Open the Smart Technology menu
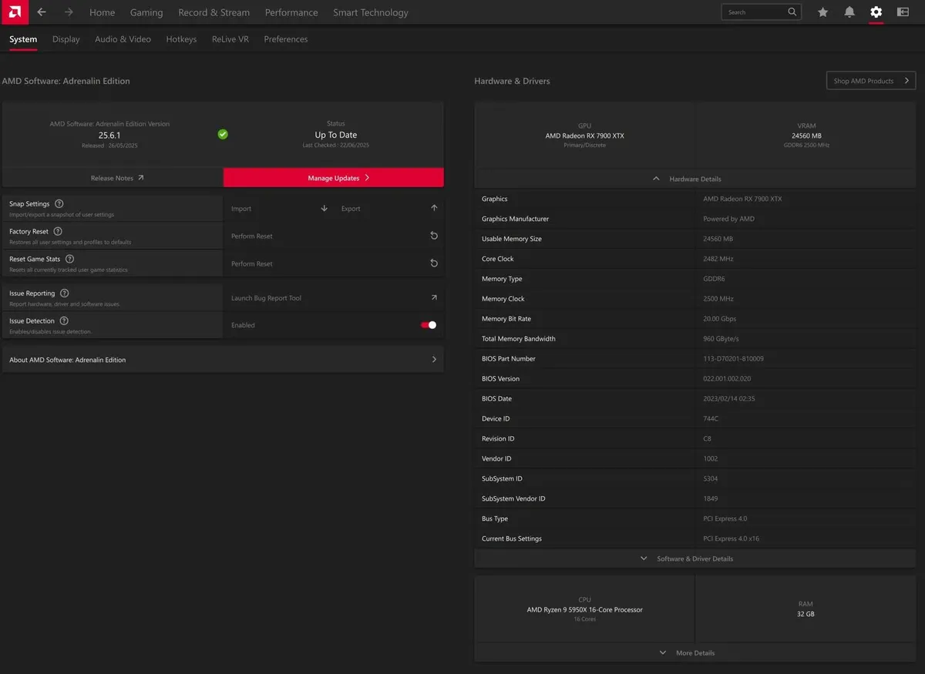Image resolution: width=925 pixels, height=674 pixels. pos(371,12)
